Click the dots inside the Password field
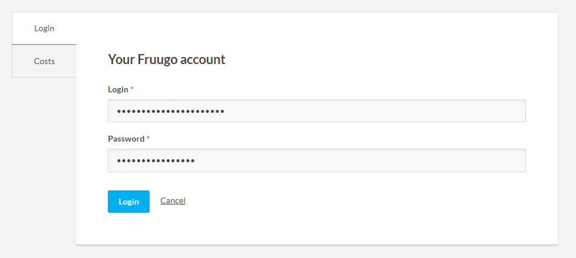Screen dimensions: 576x258 pyautogui.click(x=155, y=160)
